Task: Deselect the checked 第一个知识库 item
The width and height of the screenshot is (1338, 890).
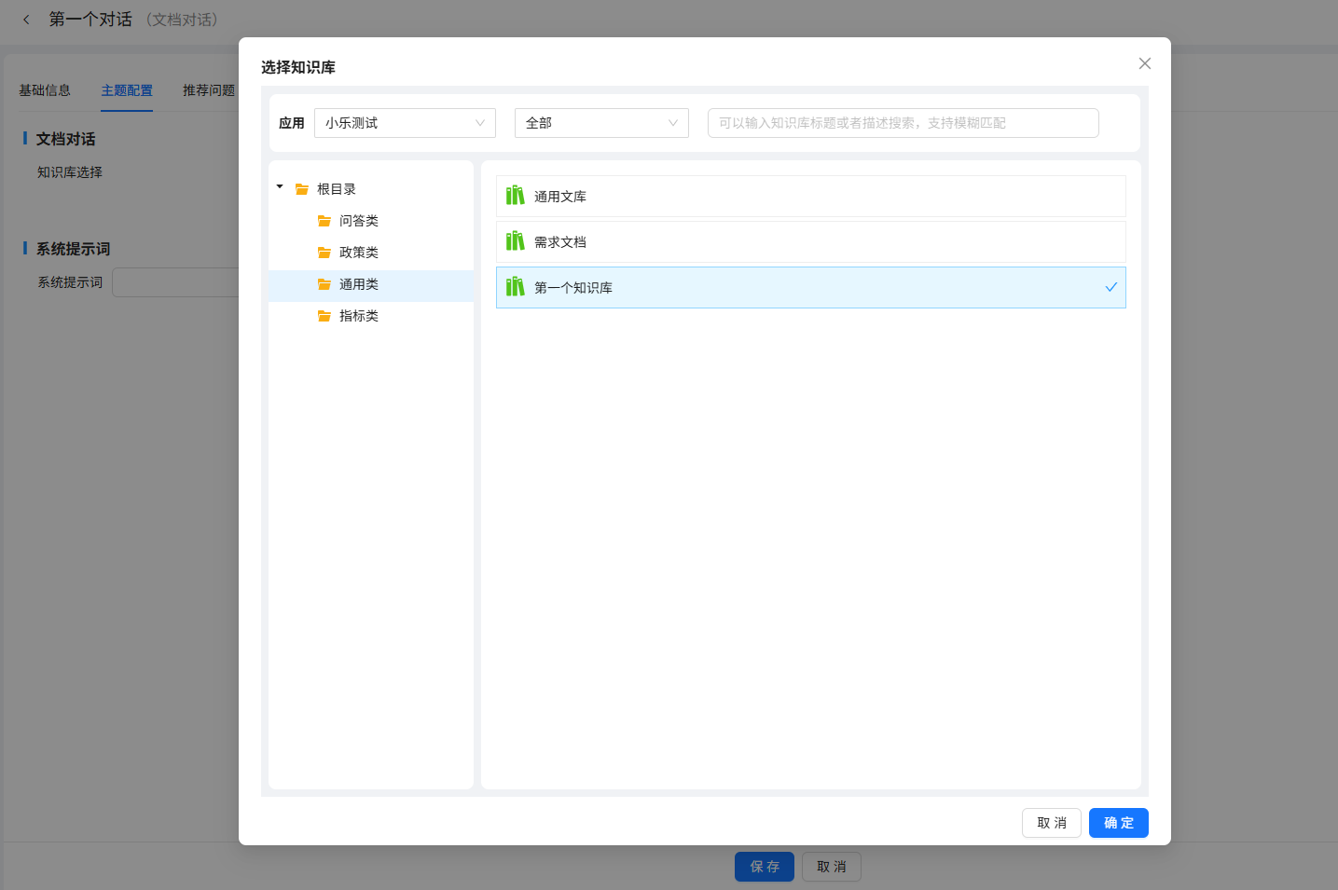Action: 809,287
